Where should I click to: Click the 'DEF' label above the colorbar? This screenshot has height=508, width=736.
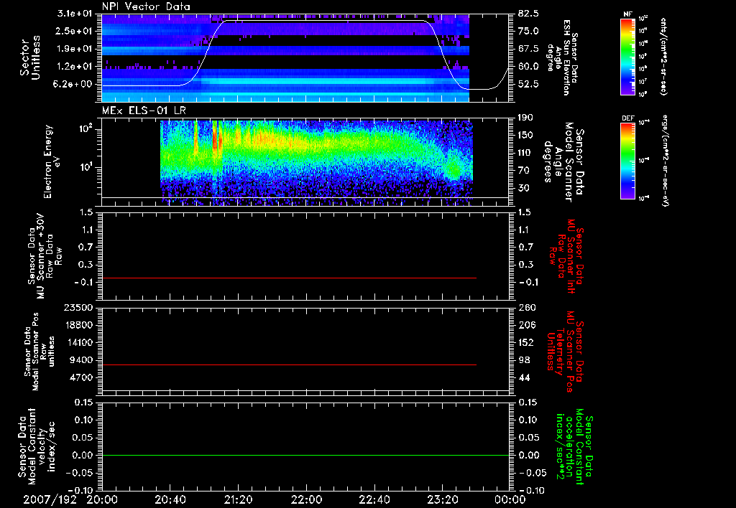click(627, 118)
